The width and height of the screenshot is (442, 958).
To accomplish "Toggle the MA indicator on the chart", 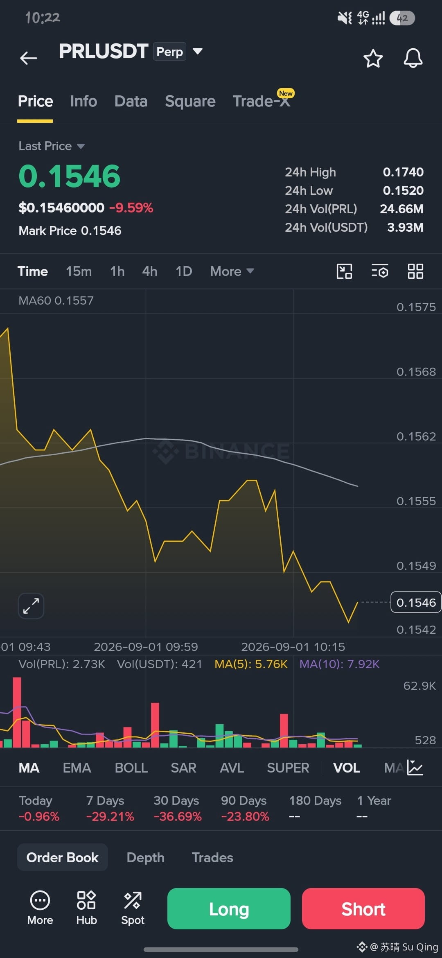I will tap(29, 768).
